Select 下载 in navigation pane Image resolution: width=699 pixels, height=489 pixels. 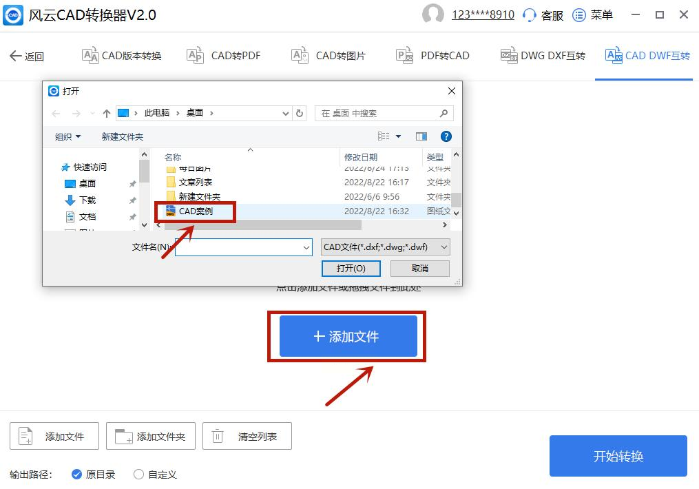click(x=81, y=200)
